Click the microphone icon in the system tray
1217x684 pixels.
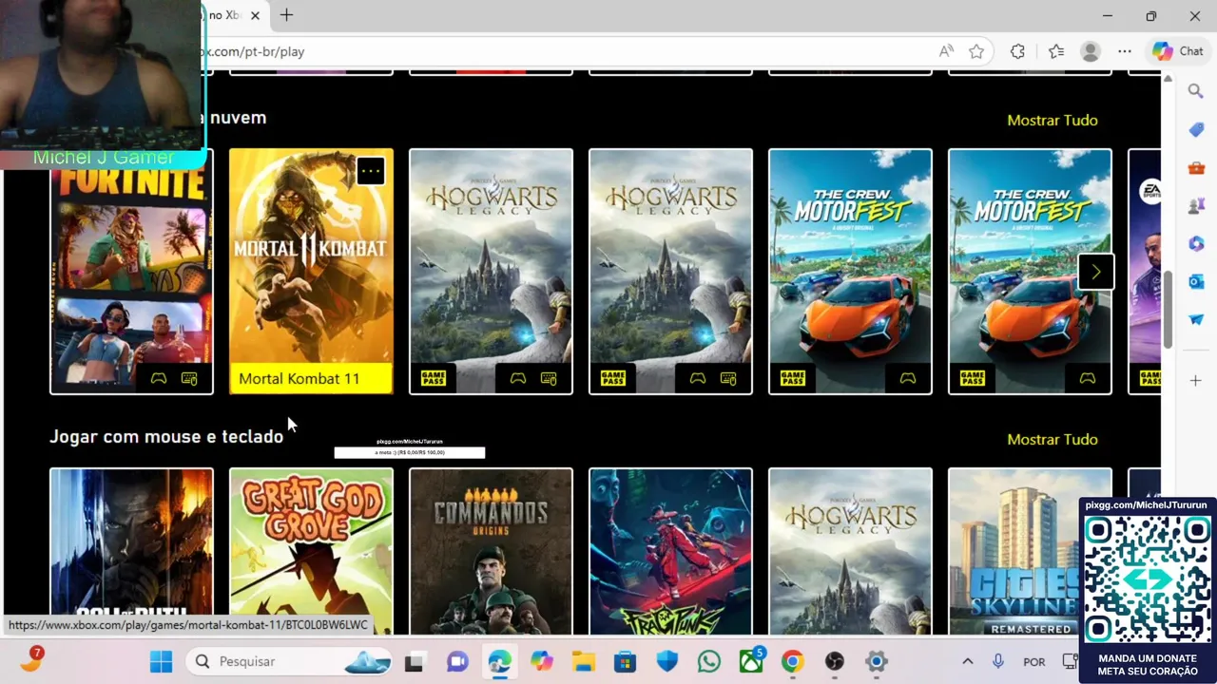coord(997,661)
